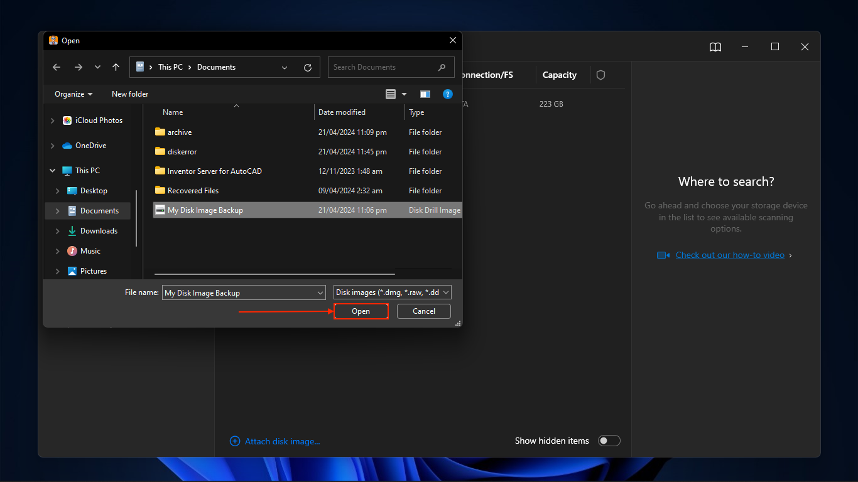Click the Cancel button
858x482 pixels.
pos(424,311)
